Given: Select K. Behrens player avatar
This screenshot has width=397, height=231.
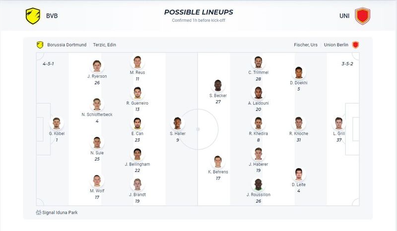Looking at the screenshot, I should point(218,162).
